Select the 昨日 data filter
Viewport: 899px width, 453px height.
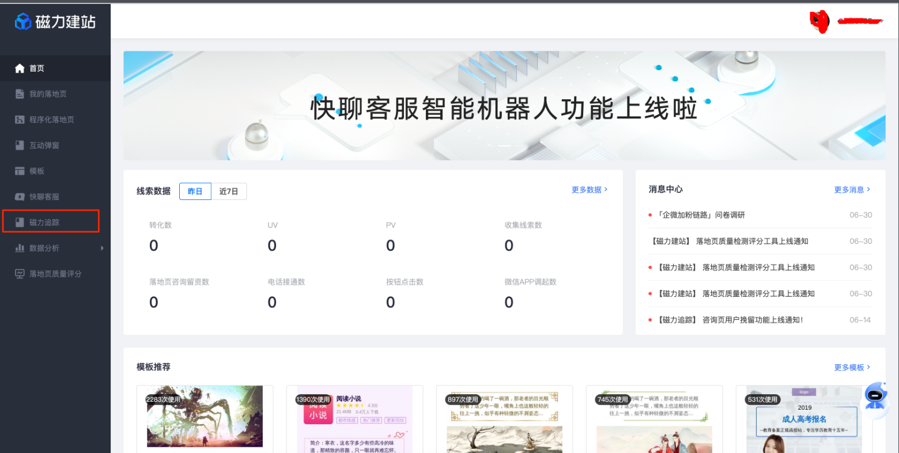pos(195,191)
